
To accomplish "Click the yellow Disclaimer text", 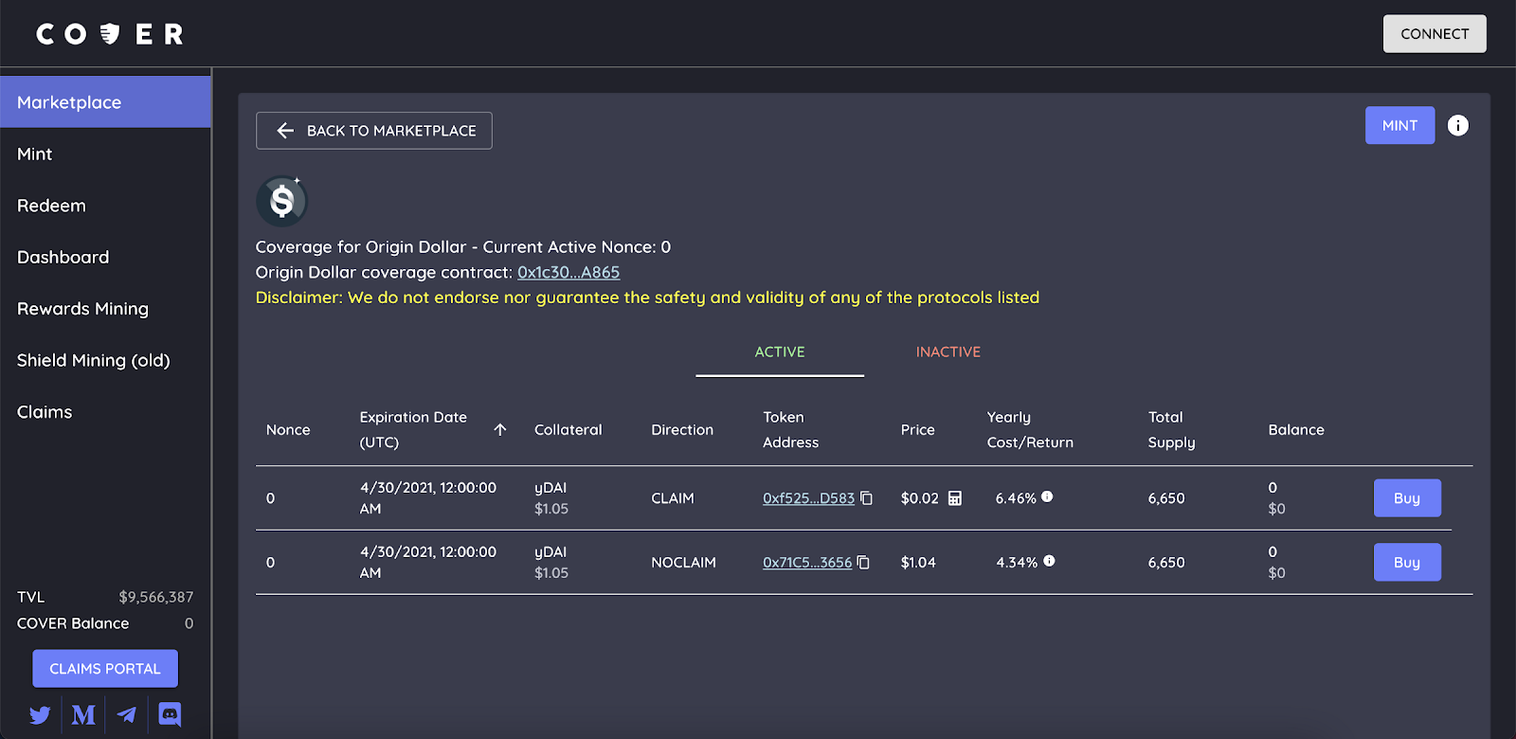I will click(x=647, y=297).
